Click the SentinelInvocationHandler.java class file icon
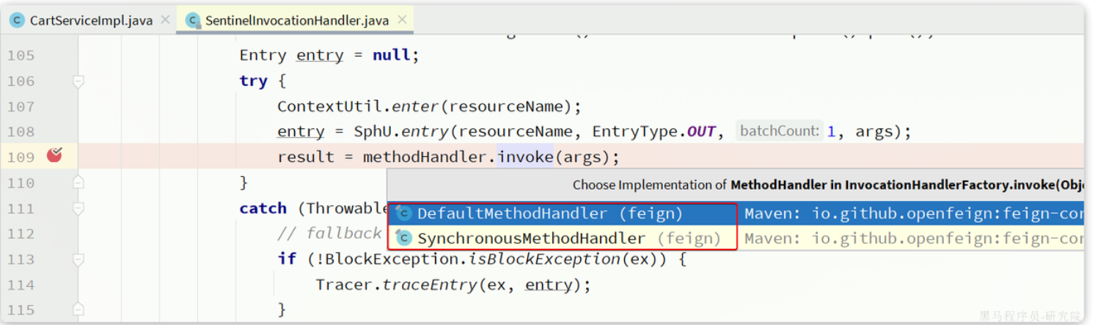This screenshot has height=325, width=1095. click(193, 21)
